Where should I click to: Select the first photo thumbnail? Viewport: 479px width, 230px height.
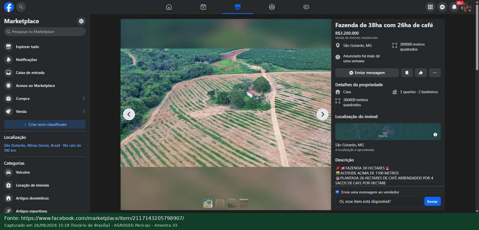pyautogui.click(x=208, y=203)
